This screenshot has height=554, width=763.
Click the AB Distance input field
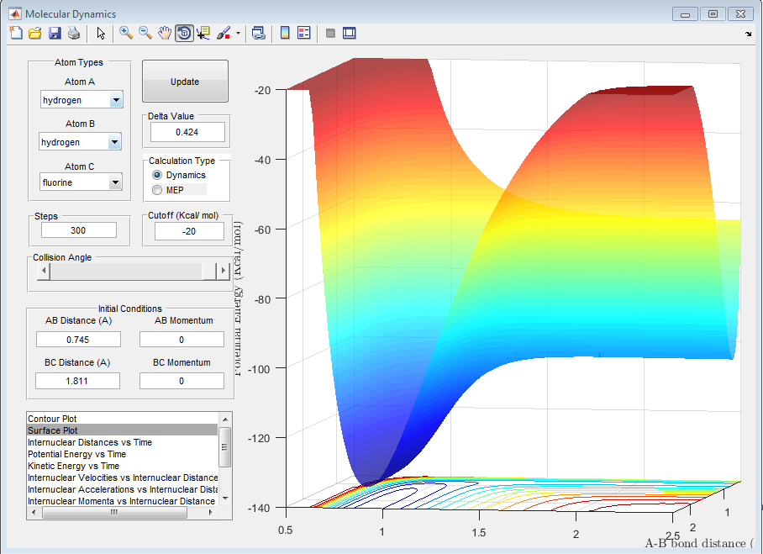(78, 340)
